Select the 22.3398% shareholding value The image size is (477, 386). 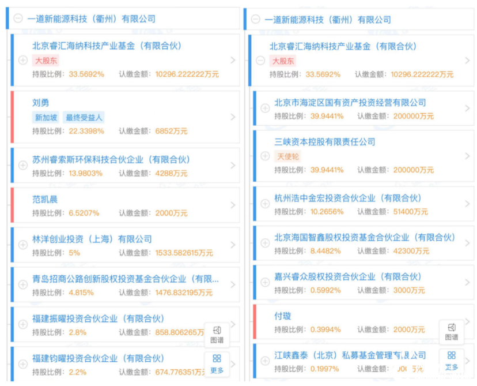[x=86, y=131]
